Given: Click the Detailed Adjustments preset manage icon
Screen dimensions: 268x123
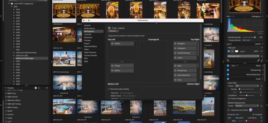Looking at the screenshot, I should [x=261, y=106].
